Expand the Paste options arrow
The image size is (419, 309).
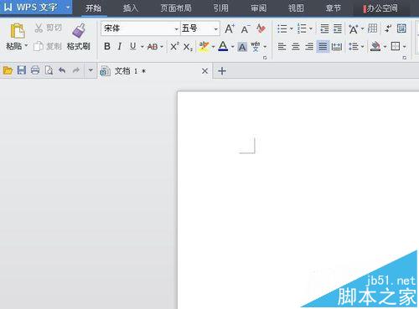pos(26,45)
